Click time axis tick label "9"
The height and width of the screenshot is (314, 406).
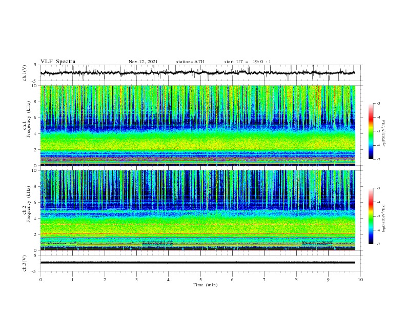pyautogui.click(x=328, y=280)
